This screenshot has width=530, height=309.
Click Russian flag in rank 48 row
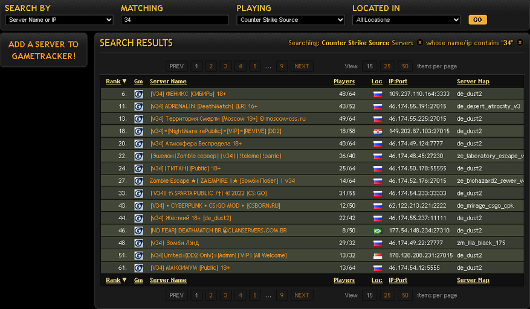pyautogui.click(x=378, y=243)
